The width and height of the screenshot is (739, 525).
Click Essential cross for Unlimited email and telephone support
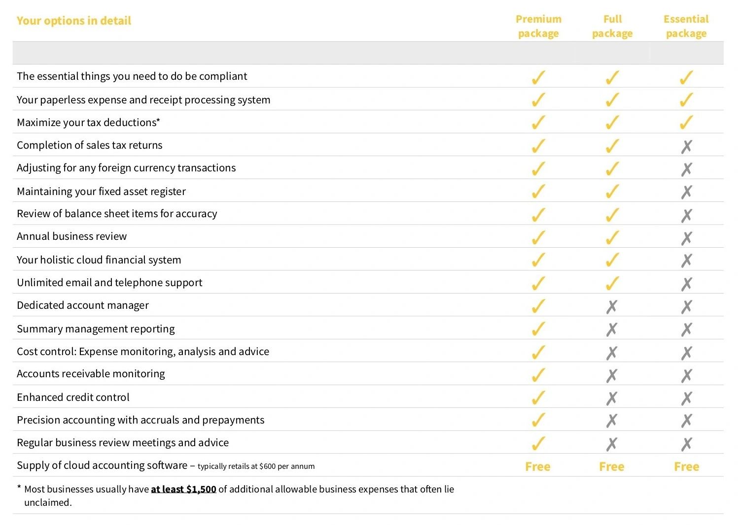click(686, 284)
